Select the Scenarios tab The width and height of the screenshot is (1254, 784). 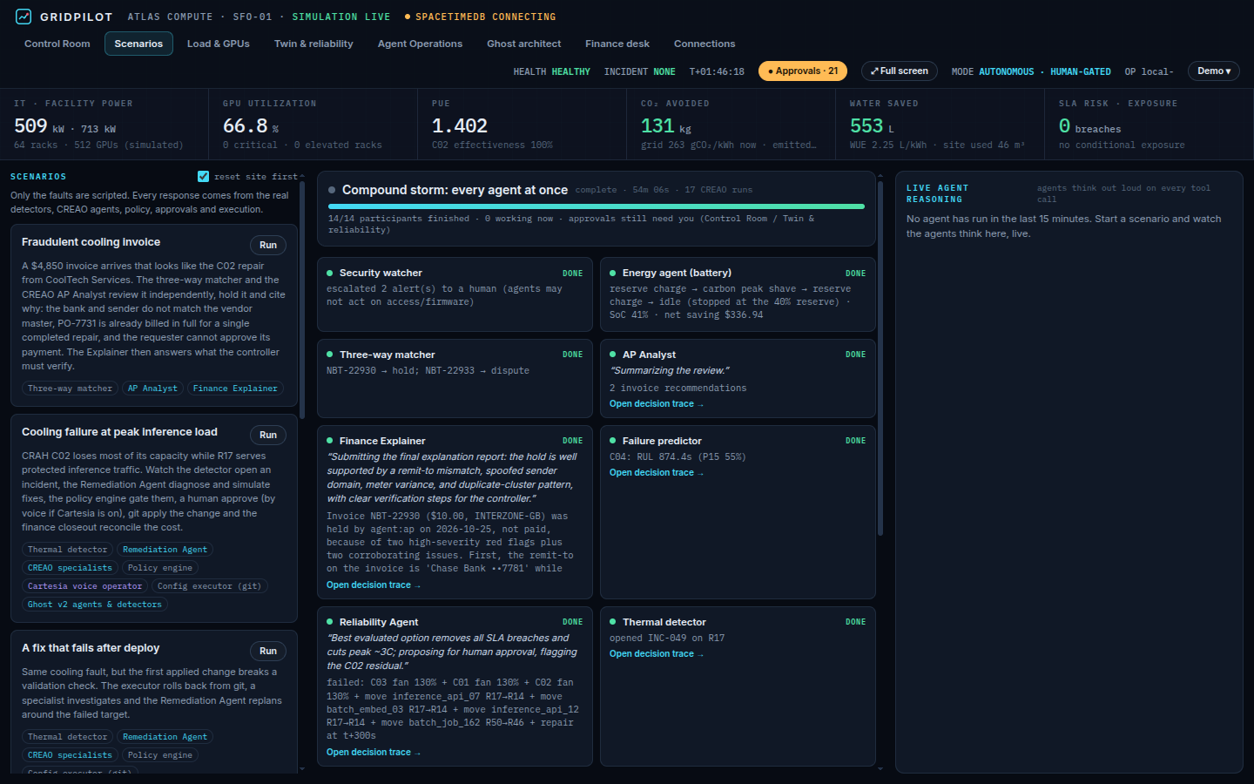tap(138, 44)
